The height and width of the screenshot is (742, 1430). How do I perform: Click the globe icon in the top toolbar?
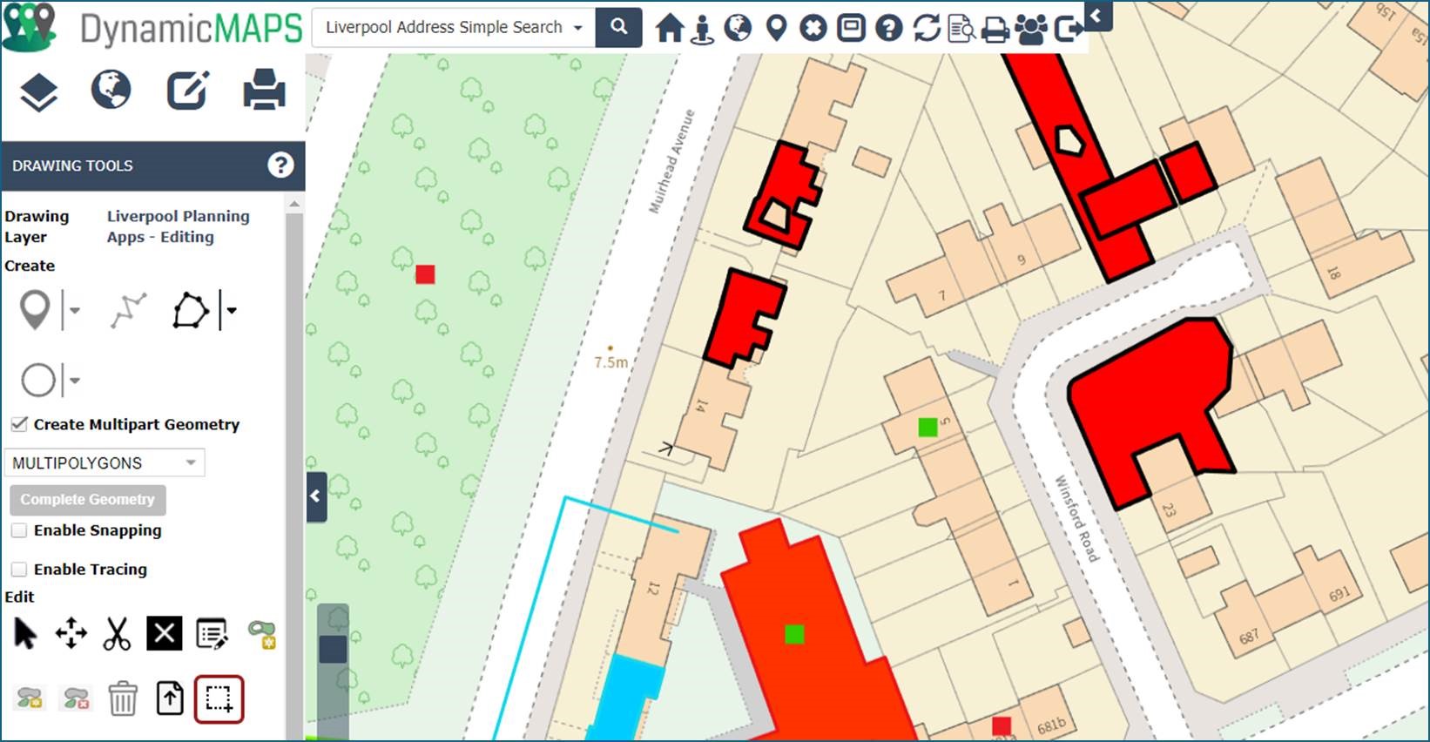(x=738, y=28)
